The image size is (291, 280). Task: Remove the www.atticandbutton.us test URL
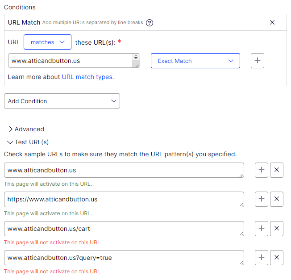pos(277,170)
